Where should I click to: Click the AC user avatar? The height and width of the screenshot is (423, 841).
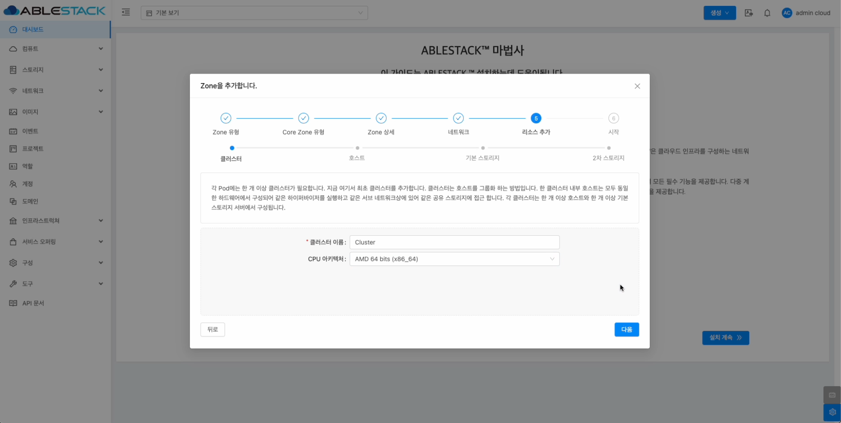pos(787,13)
